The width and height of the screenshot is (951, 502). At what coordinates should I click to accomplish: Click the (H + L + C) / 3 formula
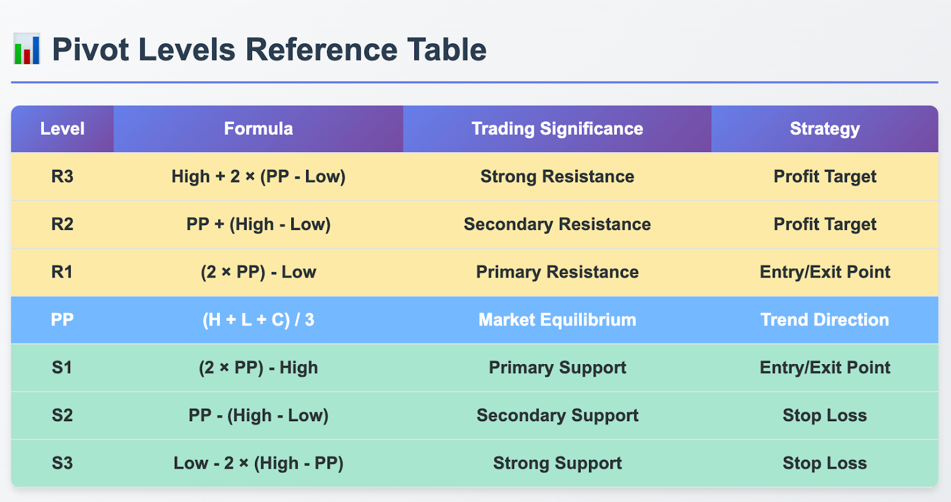point(259,320)
